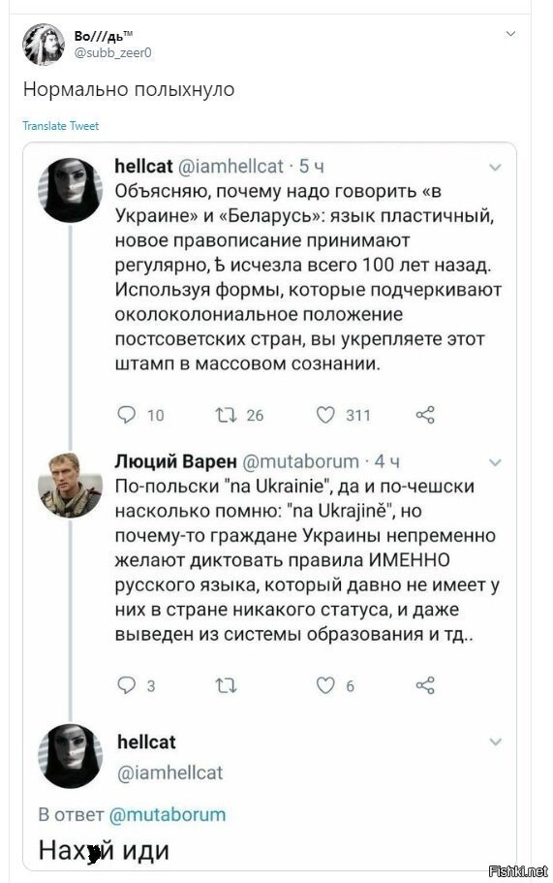
Task: Open @iamhellcat handle in bottom reply
Action: 169,773
